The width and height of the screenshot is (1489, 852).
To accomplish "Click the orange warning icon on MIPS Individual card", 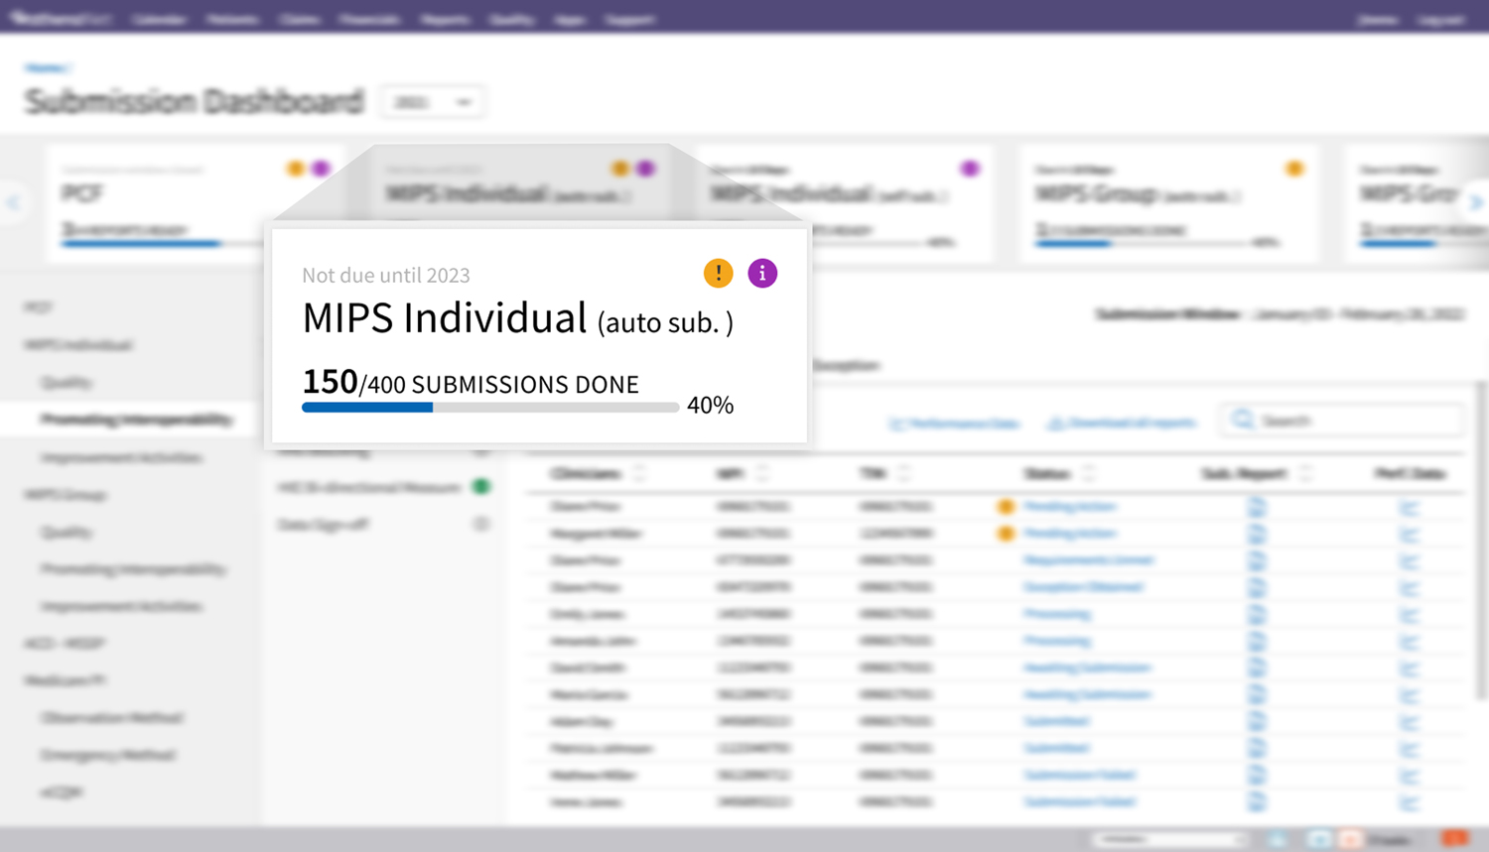I will coord(718,273).
